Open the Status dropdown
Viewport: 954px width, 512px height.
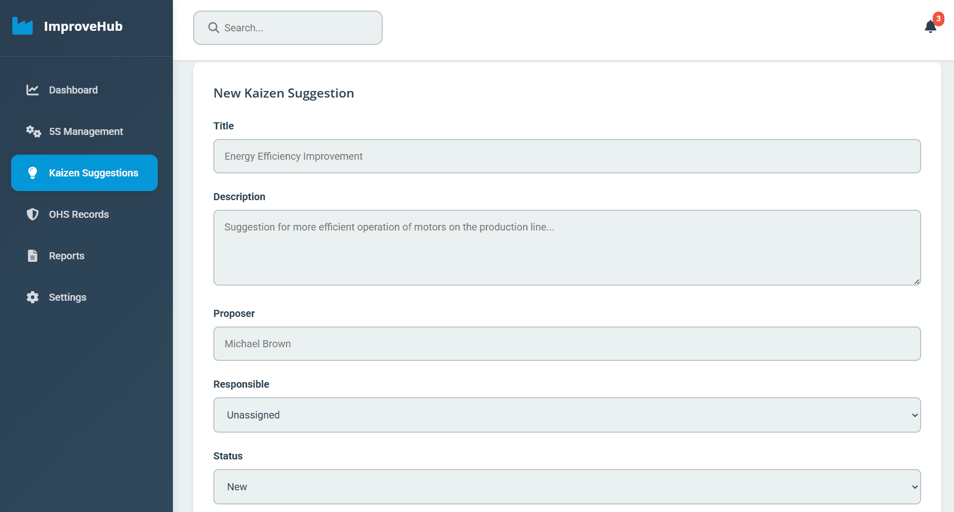point(566,486)
